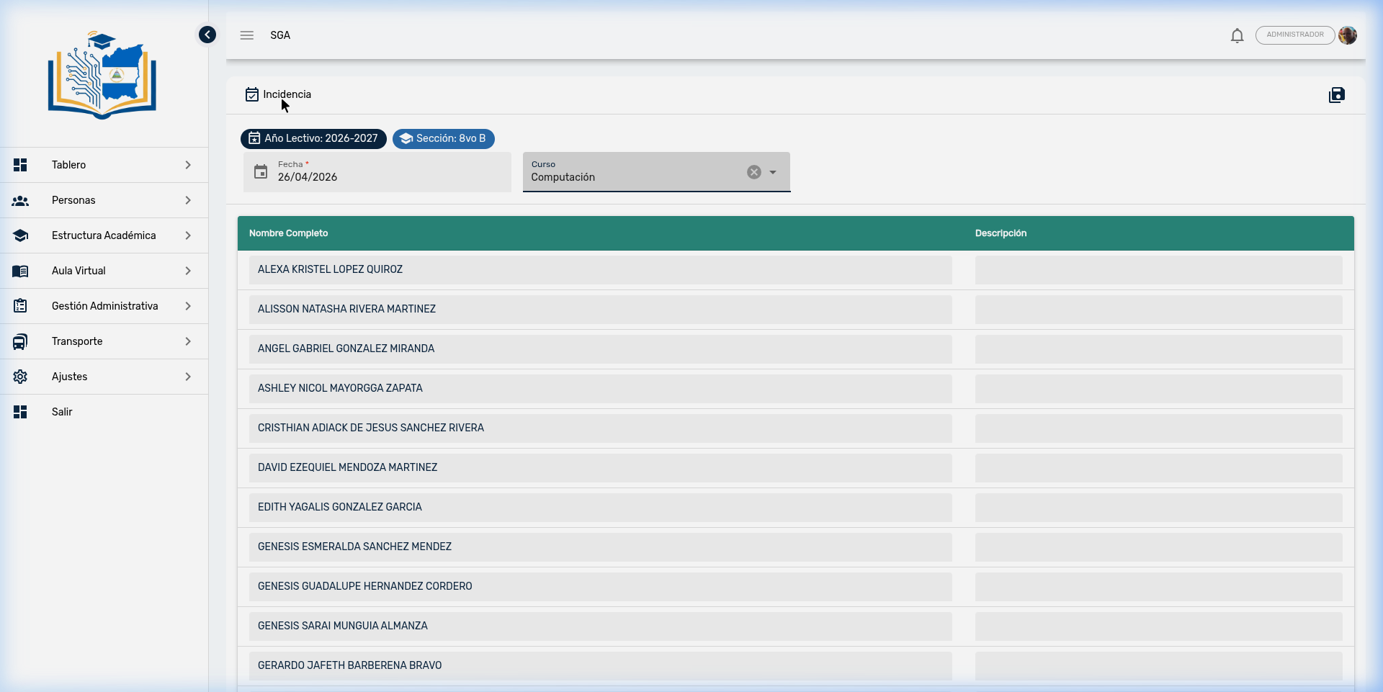Screen dimensions: 1383x692
Task: Click the Salir logout option
Action: (62, 412)
